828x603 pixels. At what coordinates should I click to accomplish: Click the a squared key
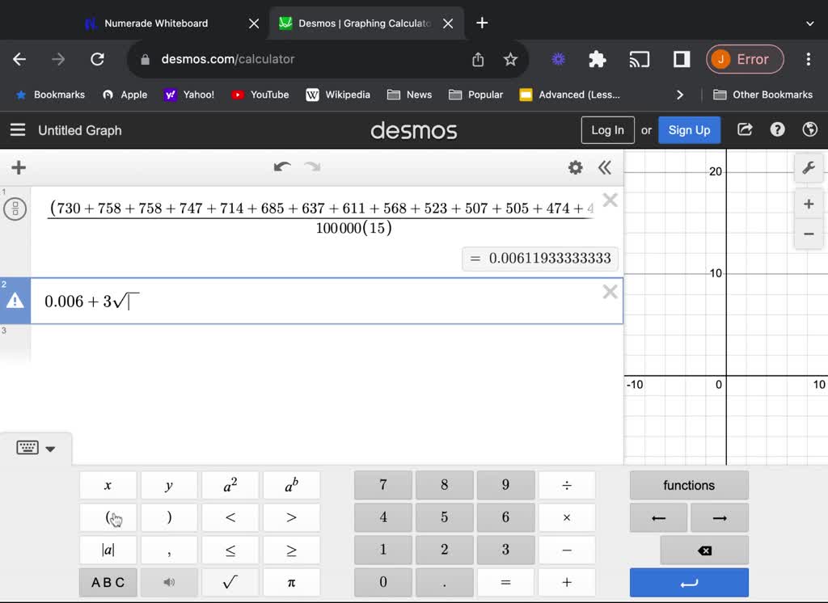point(230,485)
